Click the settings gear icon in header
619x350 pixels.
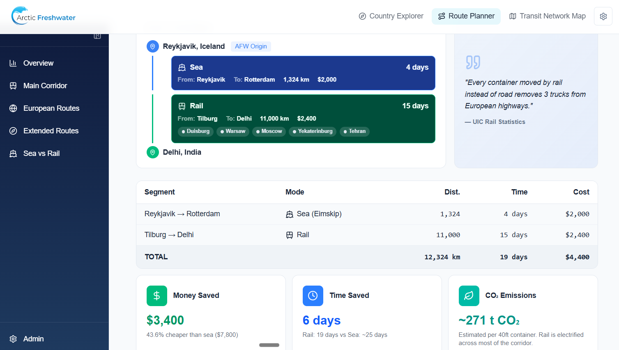[x=603, y=16]
